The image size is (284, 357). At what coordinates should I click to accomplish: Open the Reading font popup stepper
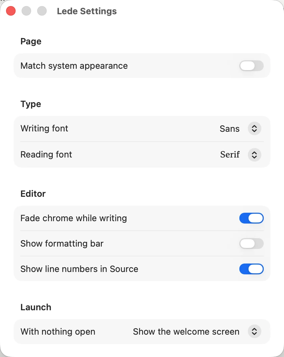(x=254, y=155)
